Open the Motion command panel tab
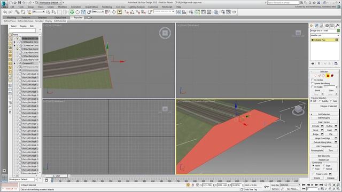 pyautogui.click(x=327, y=26)
